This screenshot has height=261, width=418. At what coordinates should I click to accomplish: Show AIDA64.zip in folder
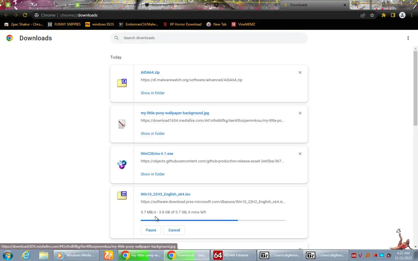point(153,93)
